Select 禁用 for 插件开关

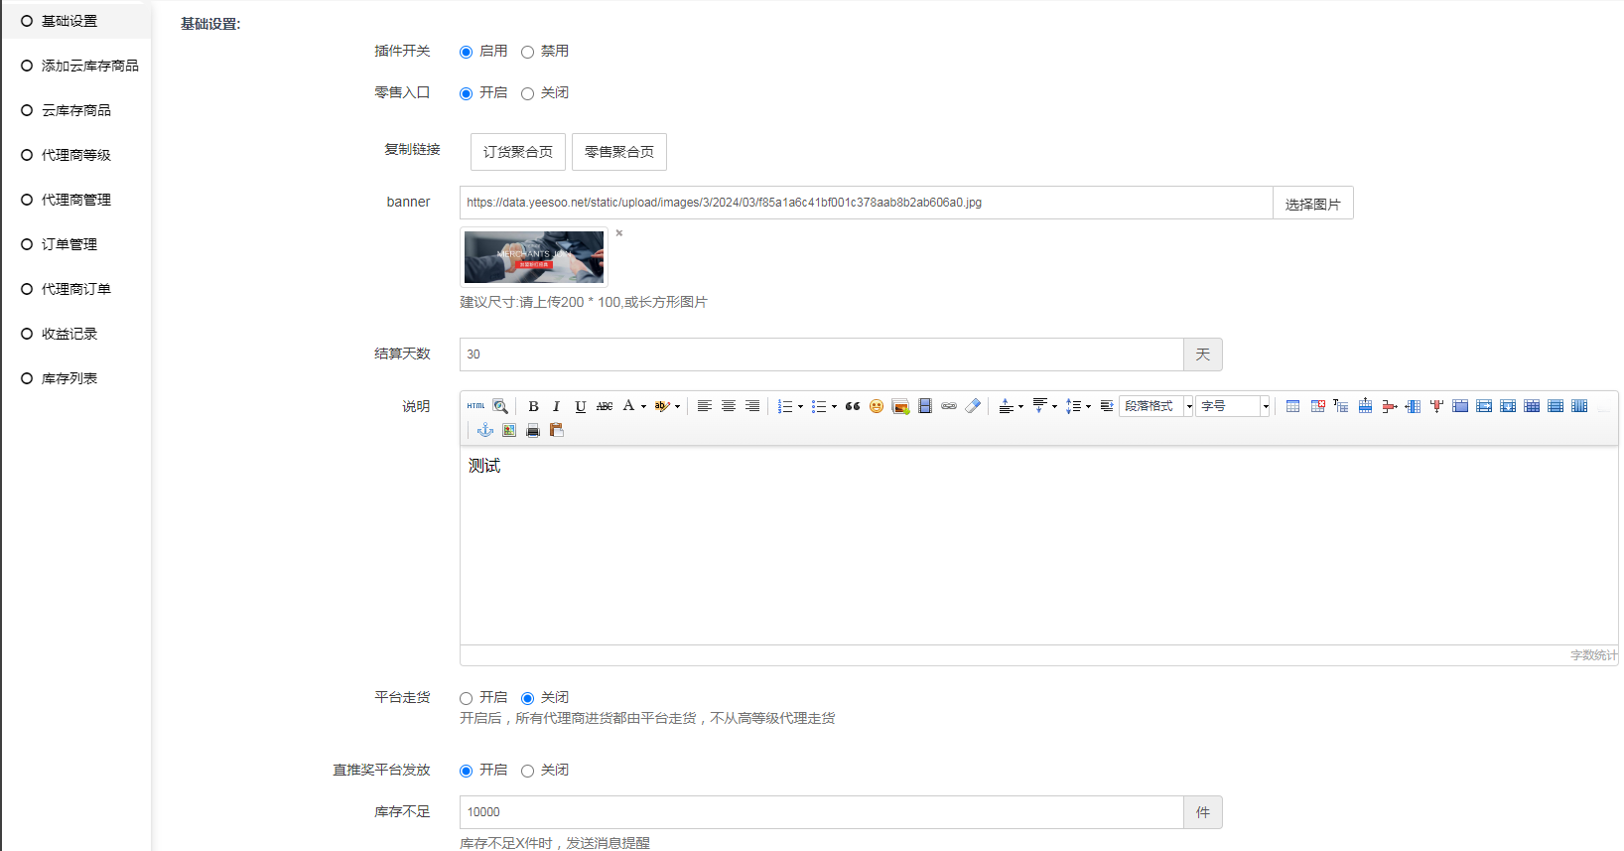click(x=527, y=52)
